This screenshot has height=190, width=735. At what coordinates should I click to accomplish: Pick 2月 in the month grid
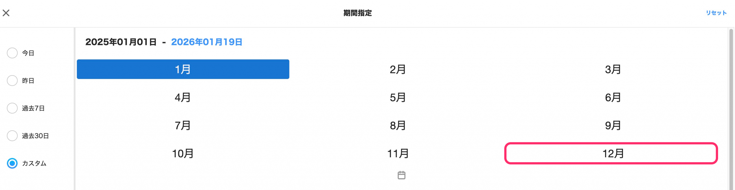[398, 69]
